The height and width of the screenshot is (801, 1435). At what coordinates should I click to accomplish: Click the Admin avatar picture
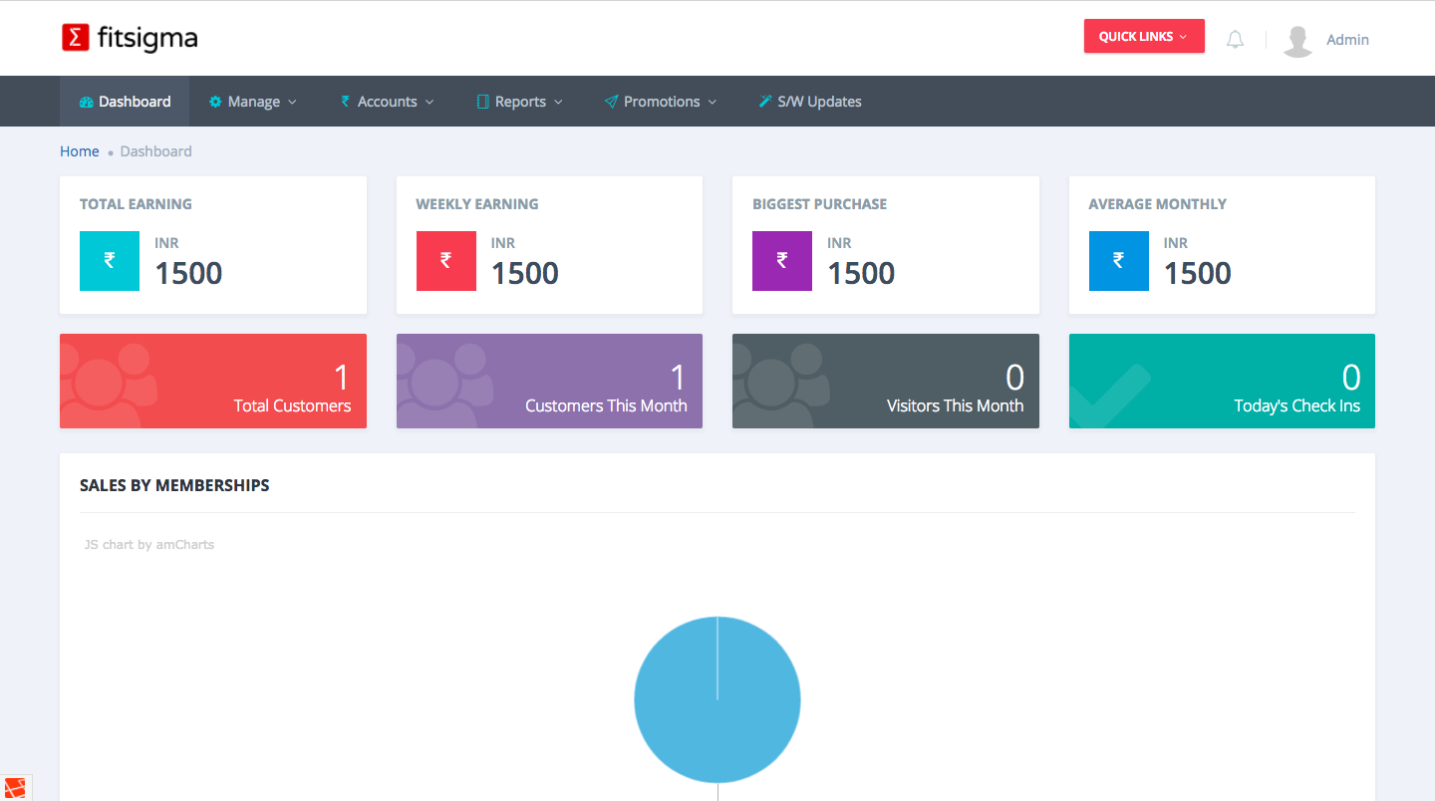[x=1297, y=40]
